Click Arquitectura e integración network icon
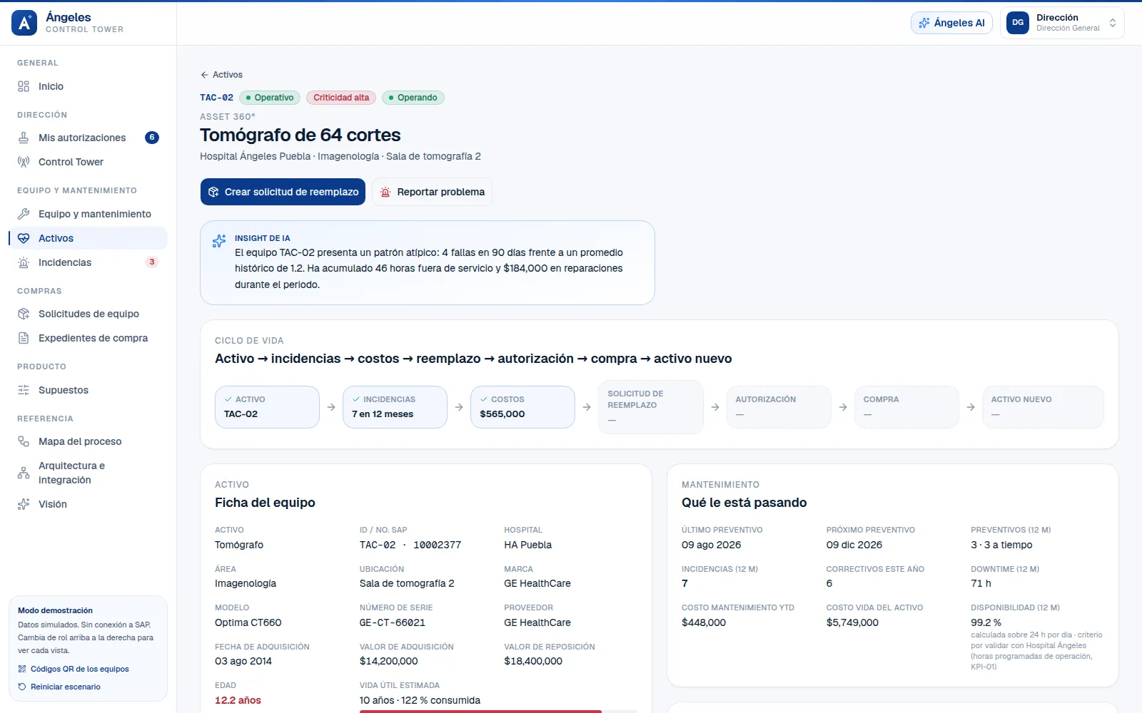The width and height of the screenshot is (1142, 713). point(24,473)
